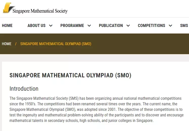Open the PUBLICATION menu
The height and width of the screenshot is (131, 189).
point(111,25)
